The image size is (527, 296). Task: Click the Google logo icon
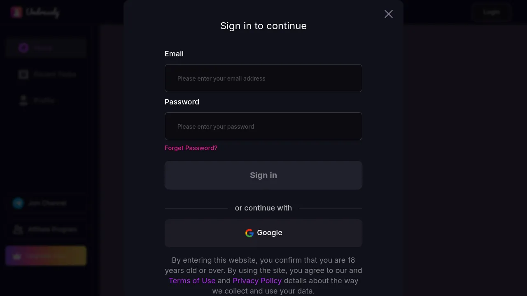(x=250, y=233)
